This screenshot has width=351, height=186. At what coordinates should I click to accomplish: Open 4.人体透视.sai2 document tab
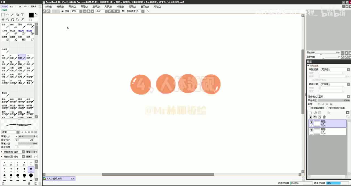coord(59,179)
